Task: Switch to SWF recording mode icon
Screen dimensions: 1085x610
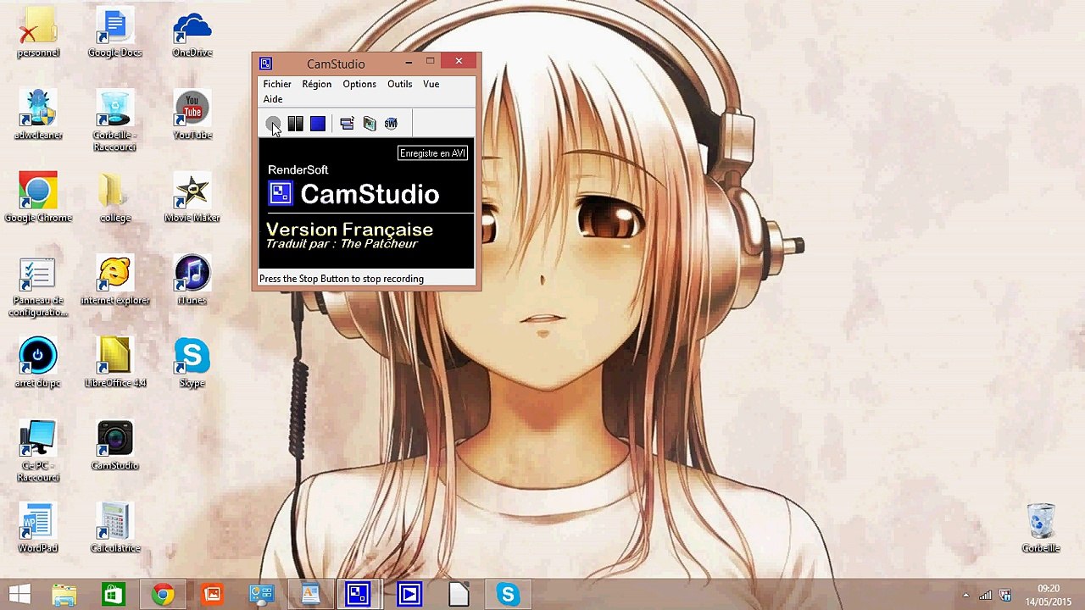Action: [391, 124]
